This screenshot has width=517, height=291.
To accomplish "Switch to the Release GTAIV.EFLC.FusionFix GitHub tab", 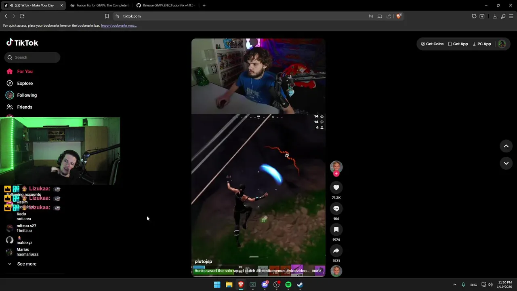I will (x=165, y=5).
